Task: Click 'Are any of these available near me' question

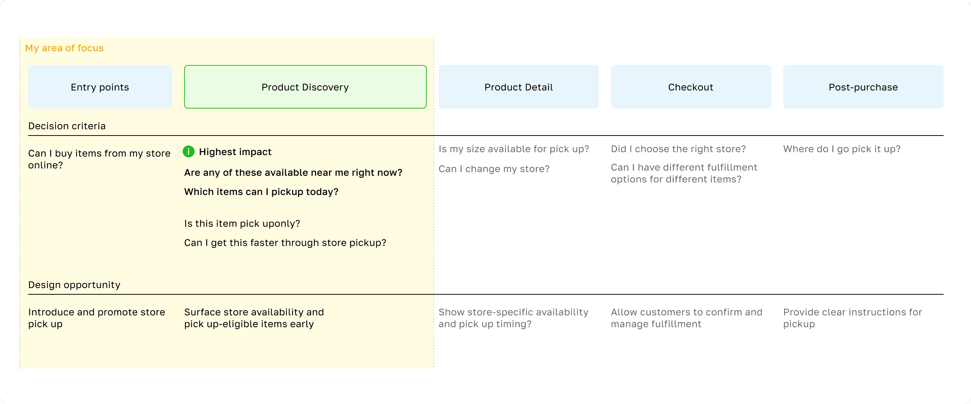Action: pos(293,172)
